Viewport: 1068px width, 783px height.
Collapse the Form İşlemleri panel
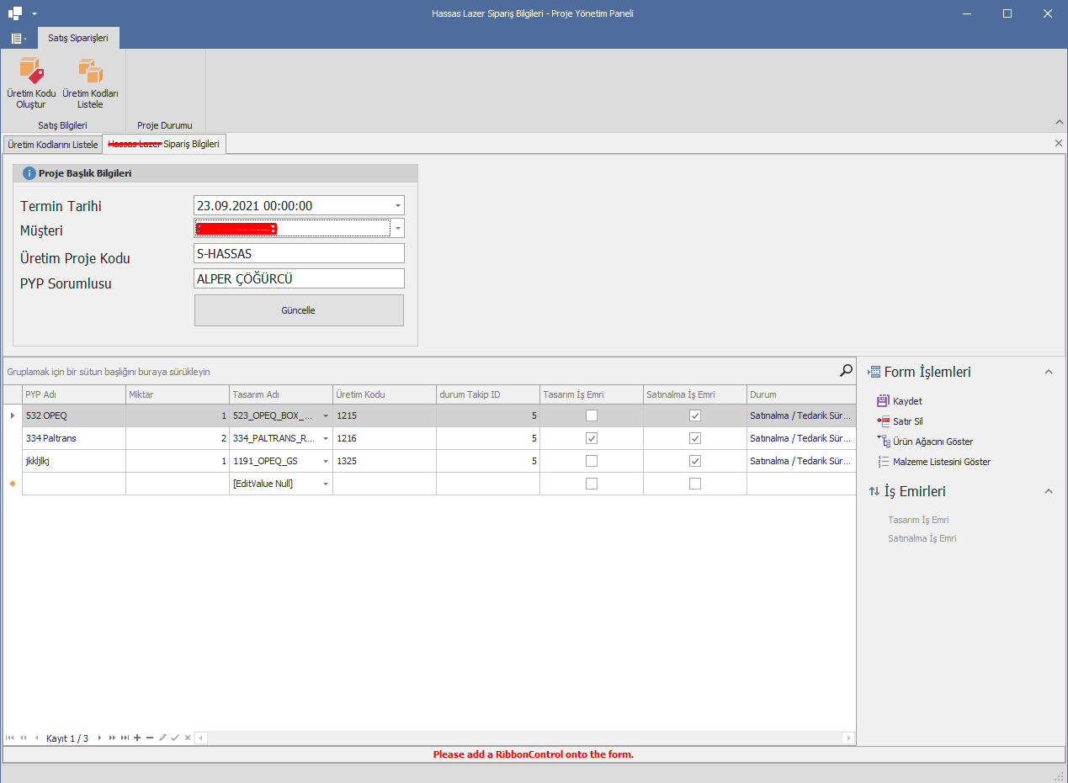[1049, 371]
